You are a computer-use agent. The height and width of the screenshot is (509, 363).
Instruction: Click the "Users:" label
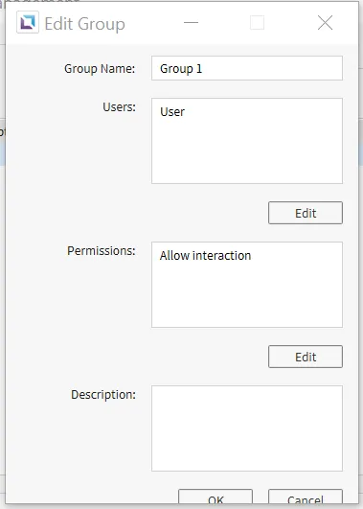pos(119,107)
